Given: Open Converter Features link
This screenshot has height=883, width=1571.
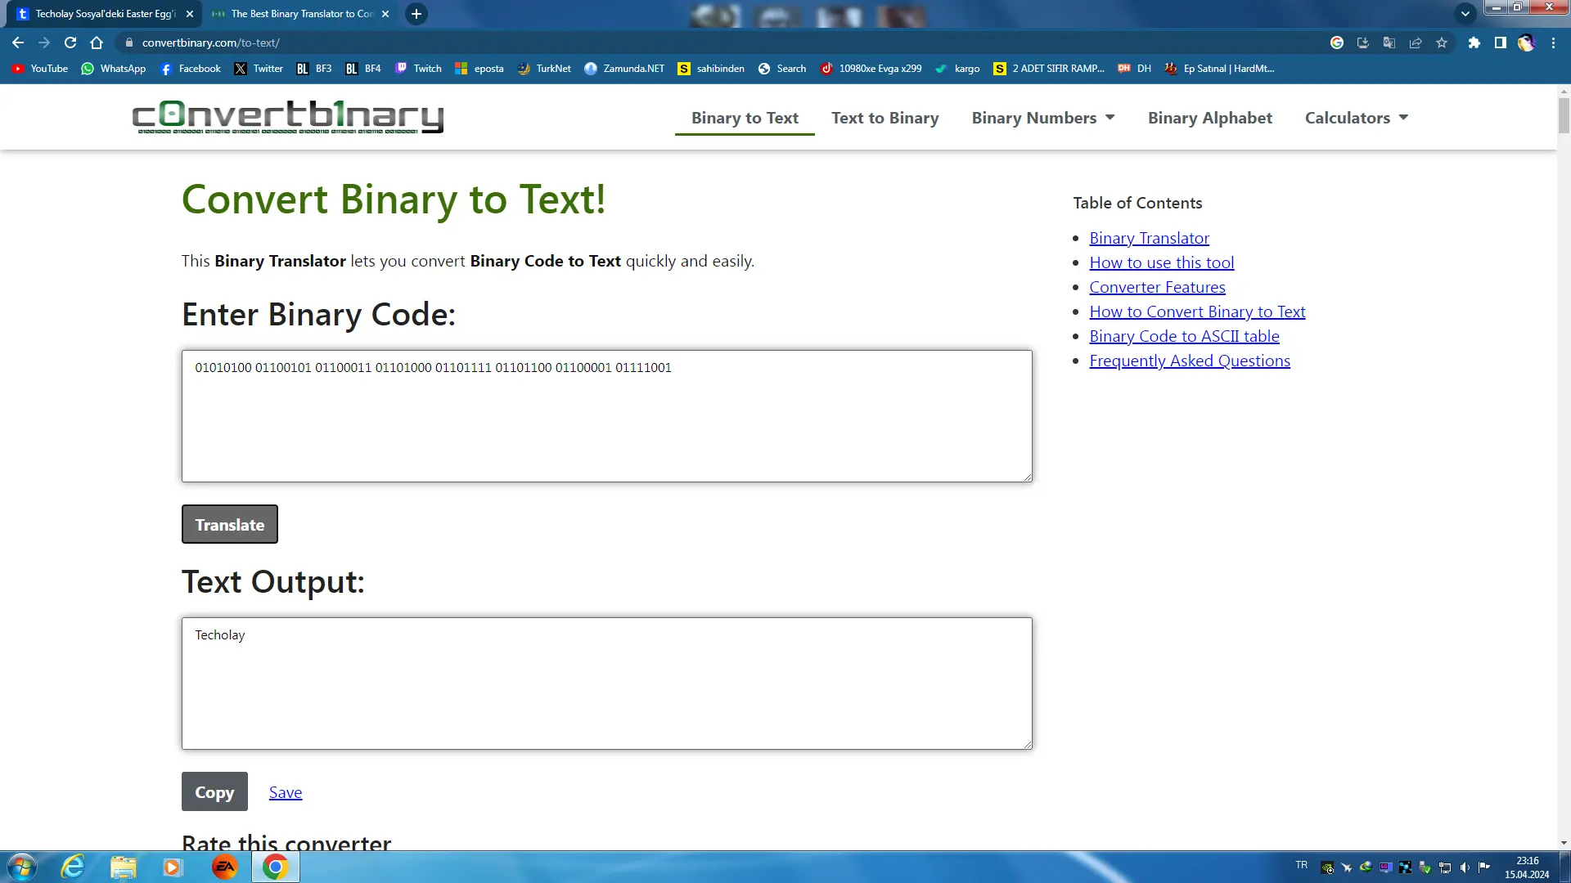Looking at the screenshot, I should 1157,287.
